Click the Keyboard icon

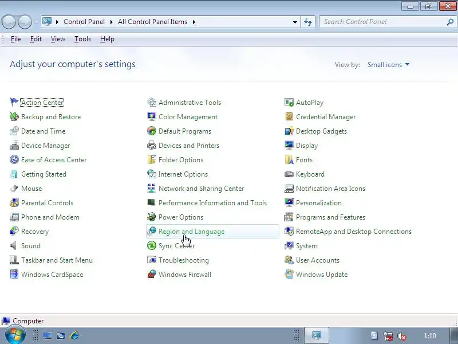[289, 174]
